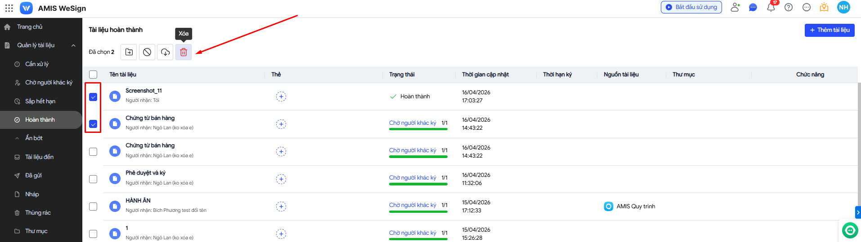The height and width of the screenshot is (242, 861).
Task: Click the download documents cloud icon
Action: coord(165,52)
